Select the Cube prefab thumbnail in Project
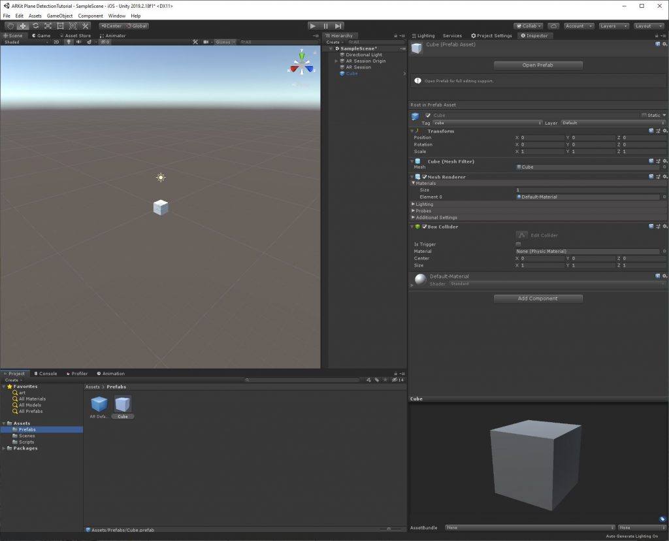669x541 pixels. (x=123, y=404)
